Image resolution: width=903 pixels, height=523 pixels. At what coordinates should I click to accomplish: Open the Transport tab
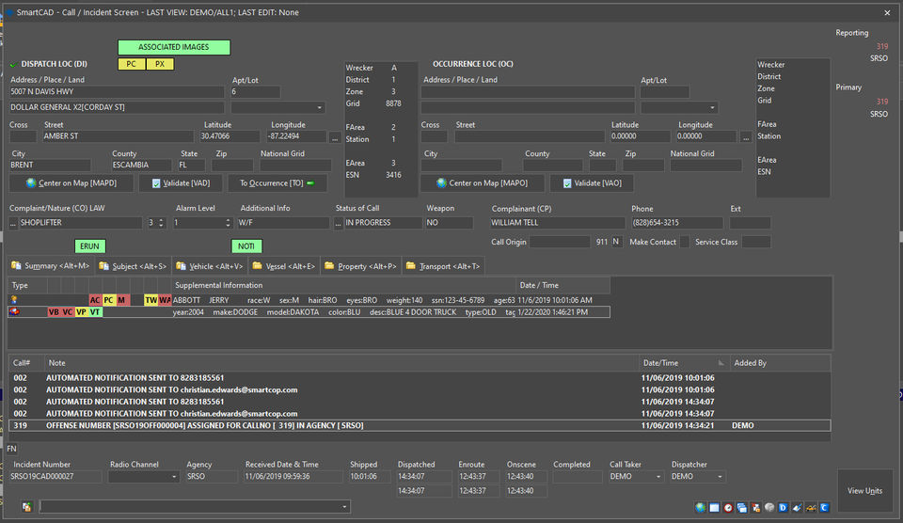tap(443, 266)
